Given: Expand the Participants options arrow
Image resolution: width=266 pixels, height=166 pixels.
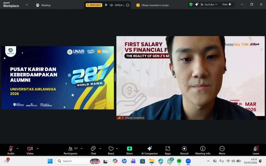Looking at the screenshot, I should [82, 149].
